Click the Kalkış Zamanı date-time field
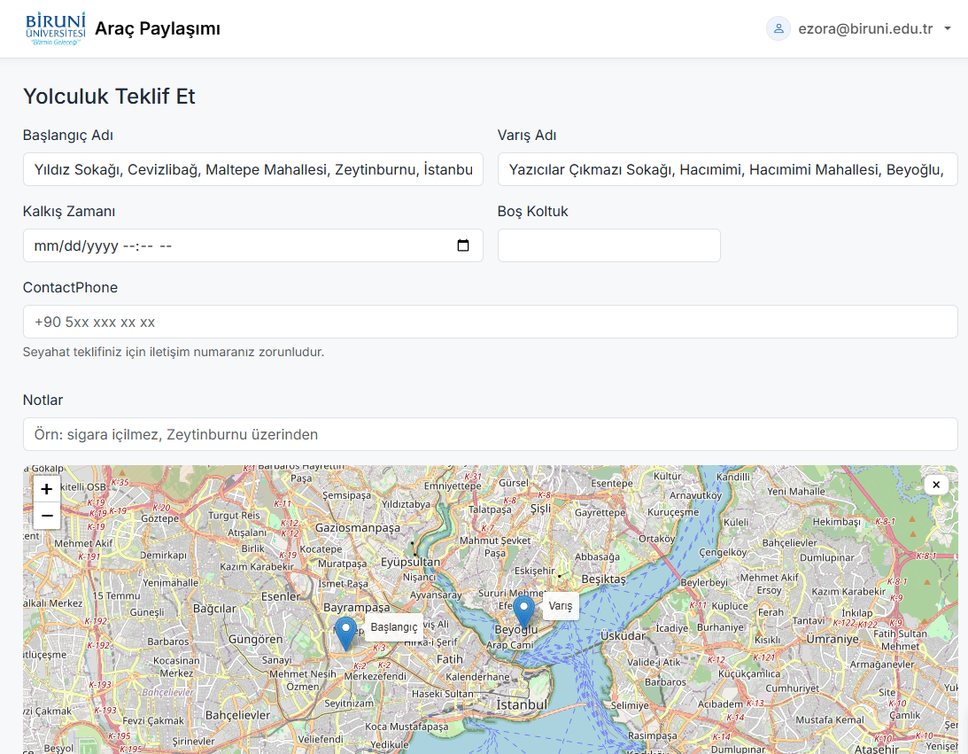This screenshot has width=968, height=754. point(253,245)
